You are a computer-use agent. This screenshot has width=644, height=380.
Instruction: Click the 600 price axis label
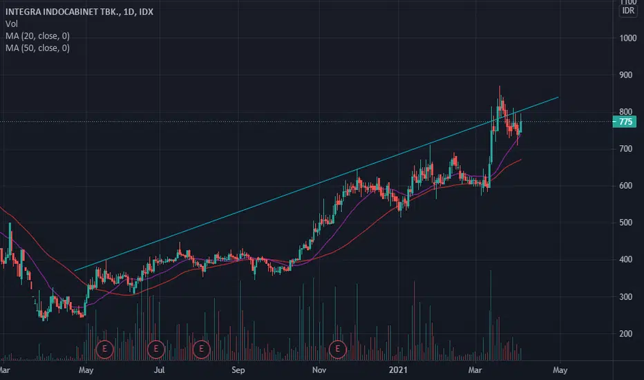[626, 186]
